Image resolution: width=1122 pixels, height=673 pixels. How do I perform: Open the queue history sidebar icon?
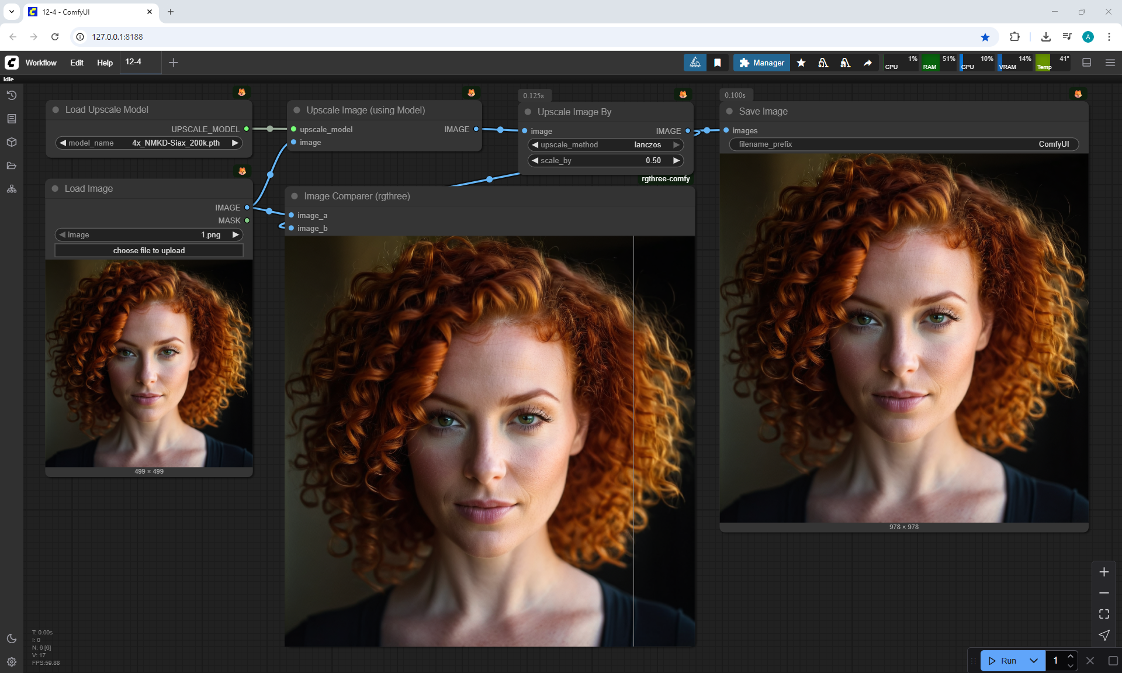pyautogui.click(x=11, y=95)
